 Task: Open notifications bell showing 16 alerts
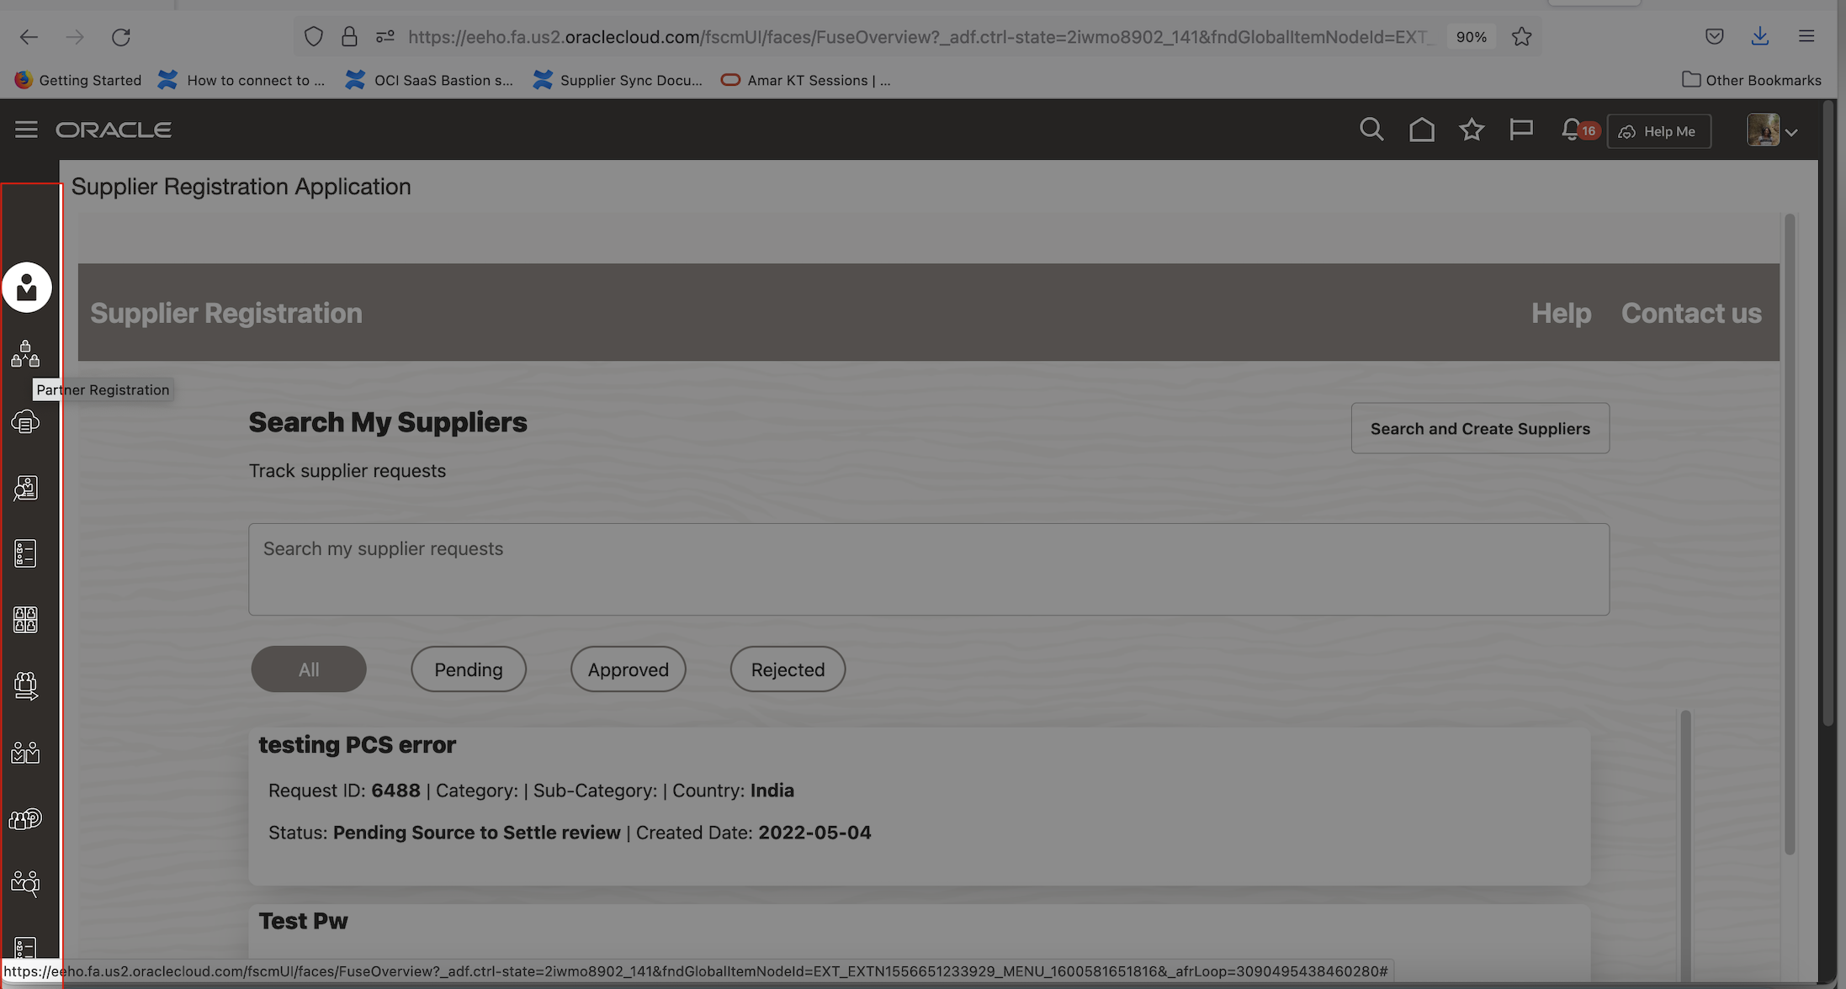point(1572,130)
